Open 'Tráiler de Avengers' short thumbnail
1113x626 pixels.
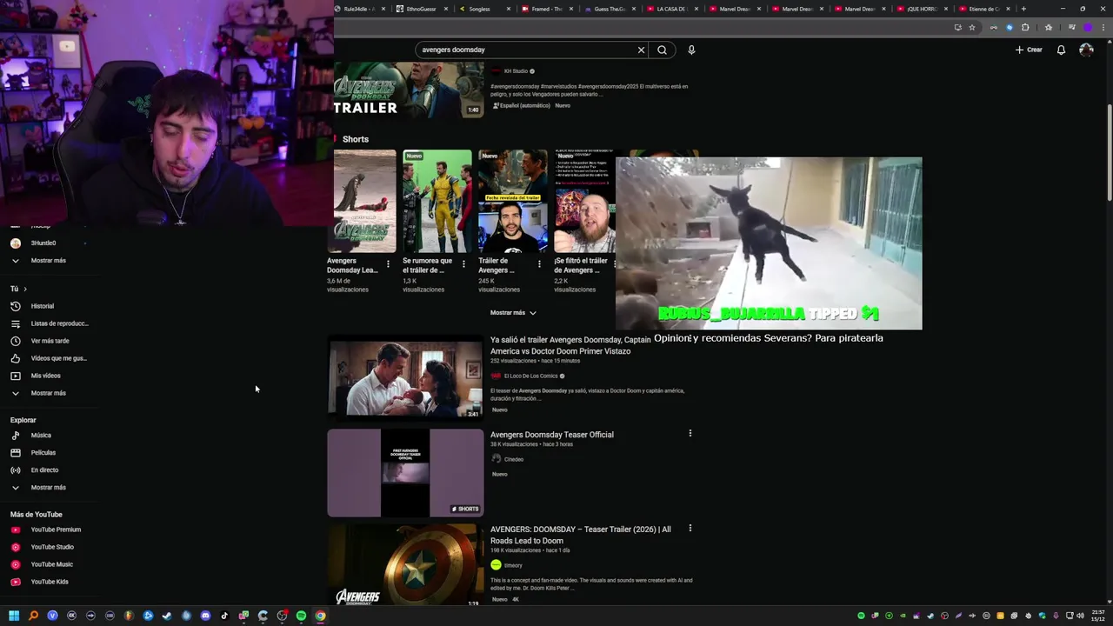pos(513,201)
